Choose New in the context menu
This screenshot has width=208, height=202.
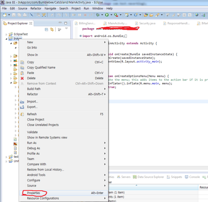(x=64, y=42)
